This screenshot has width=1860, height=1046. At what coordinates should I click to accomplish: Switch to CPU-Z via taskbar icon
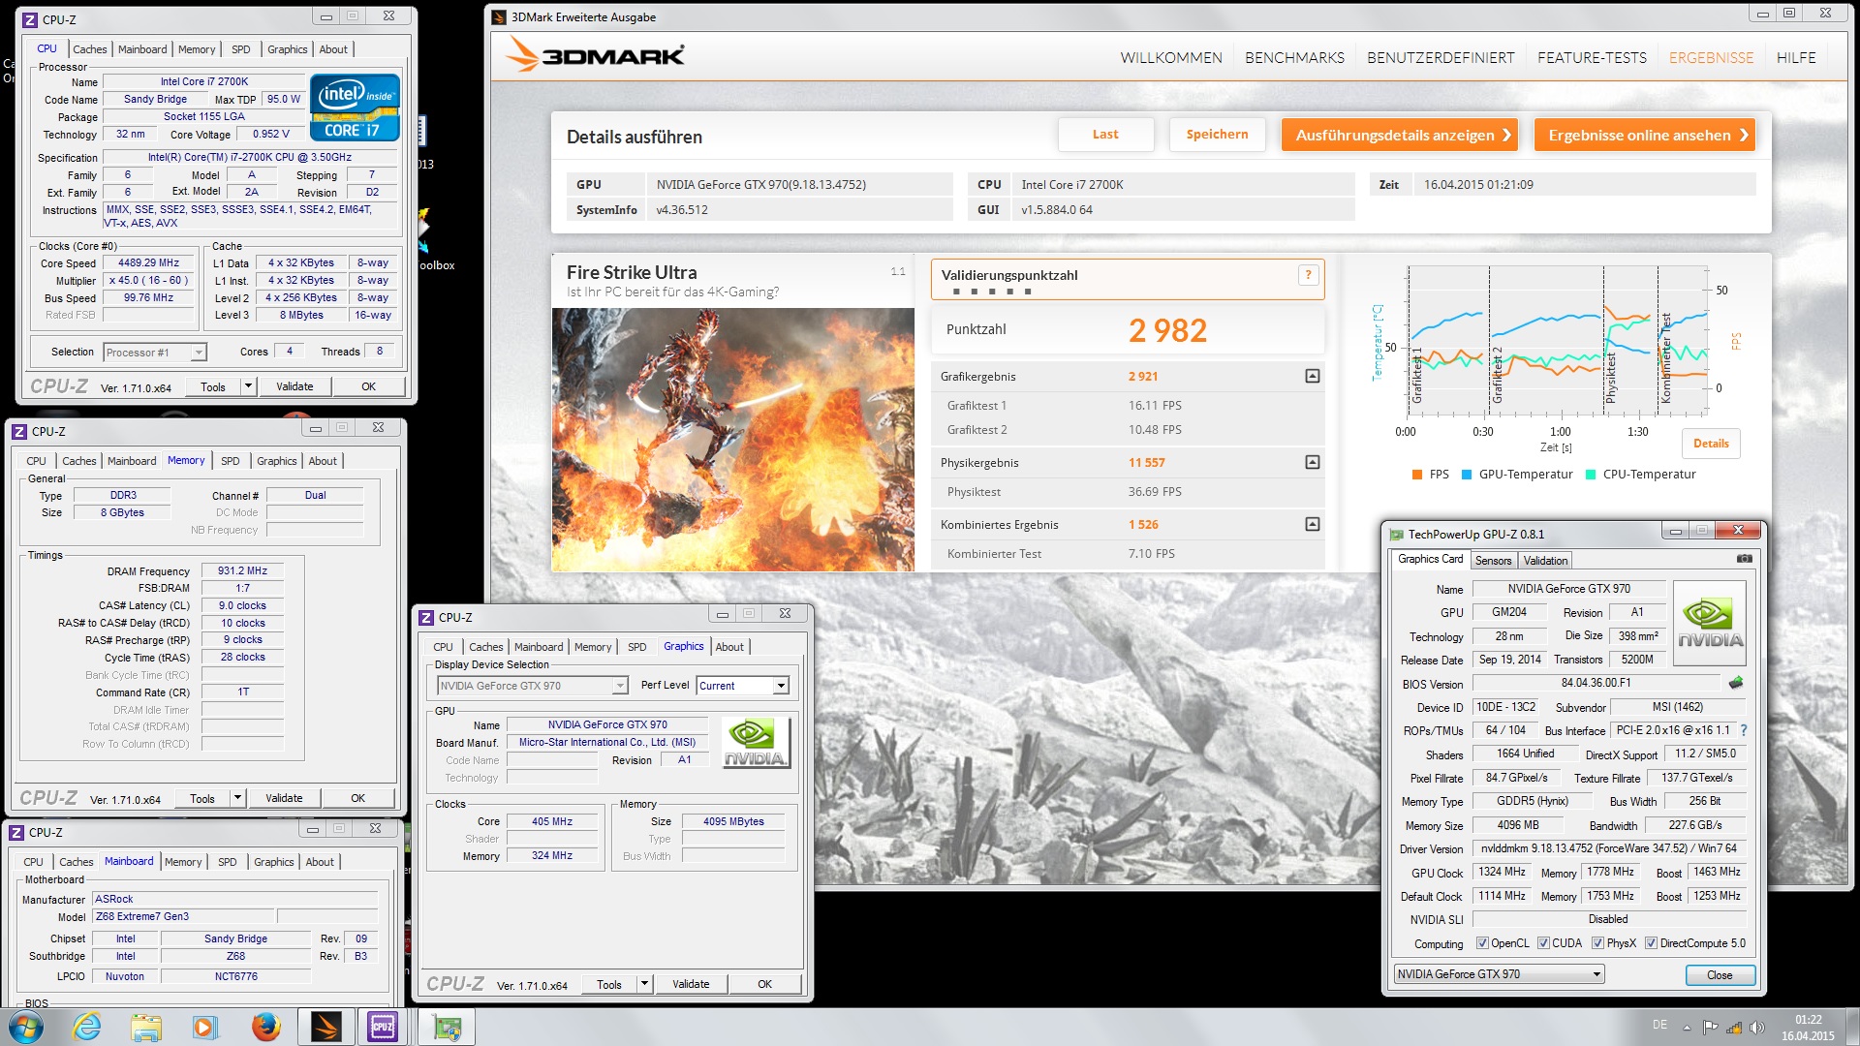coord(383,1027)
